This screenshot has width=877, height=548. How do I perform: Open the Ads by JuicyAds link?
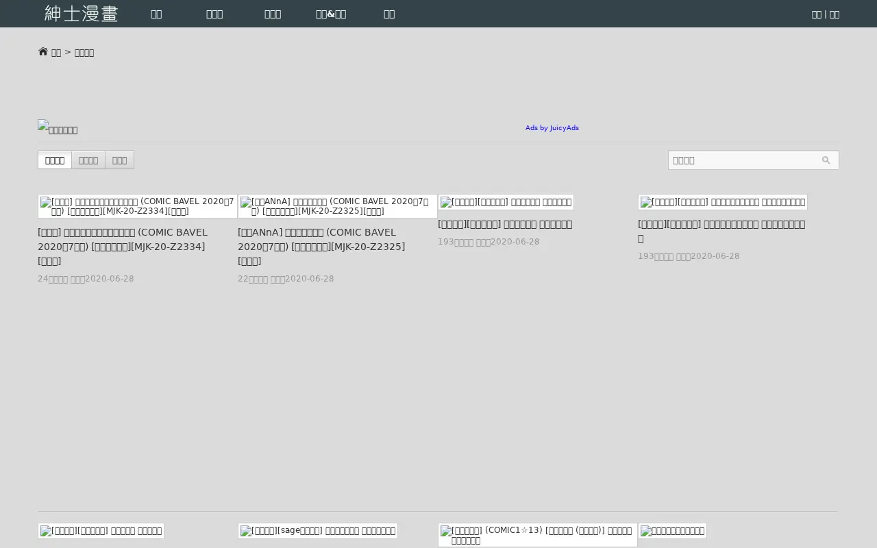(552, 128)
